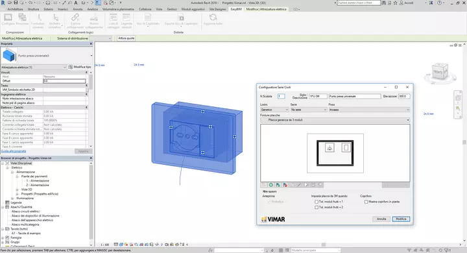Click the blank module in the plate preview
Image resolution: width=467 pixels, height=253 pixels.
[346, 147]
